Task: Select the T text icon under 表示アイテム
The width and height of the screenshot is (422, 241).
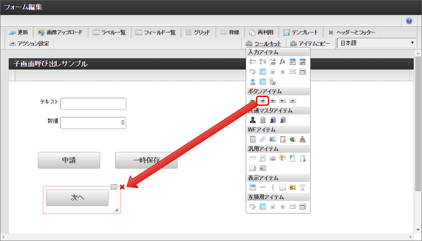Action: 303,187
